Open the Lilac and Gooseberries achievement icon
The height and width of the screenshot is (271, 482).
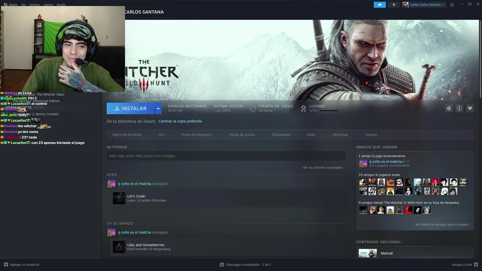click(119, 247)
